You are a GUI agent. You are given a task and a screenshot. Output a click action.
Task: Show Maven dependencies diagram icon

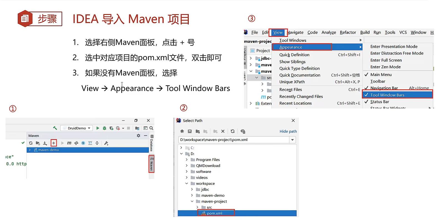pyautogui.click(x=90, y=143)
